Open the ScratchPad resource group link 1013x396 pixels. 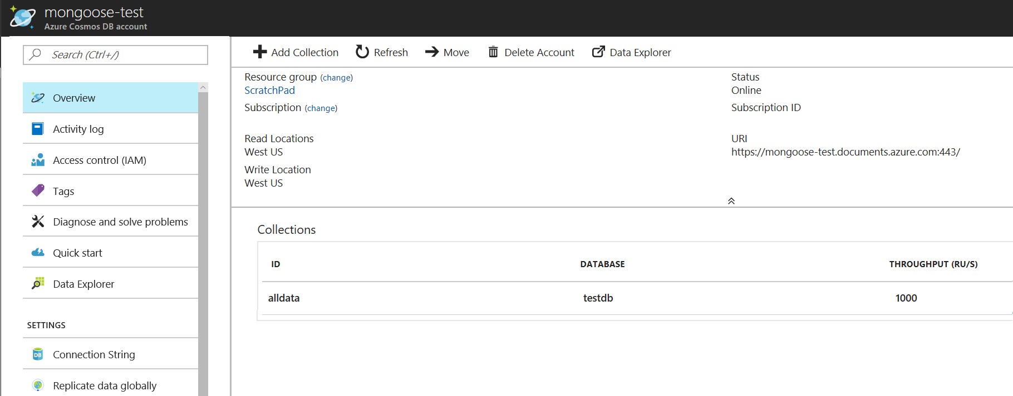269,91
